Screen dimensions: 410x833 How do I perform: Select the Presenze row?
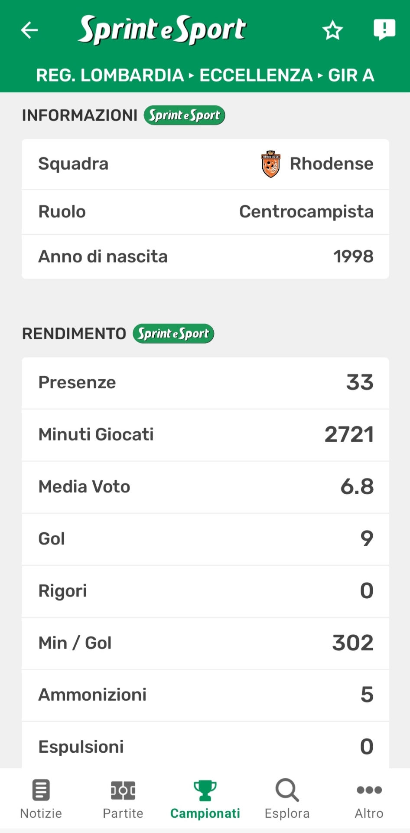coord(205,383)
